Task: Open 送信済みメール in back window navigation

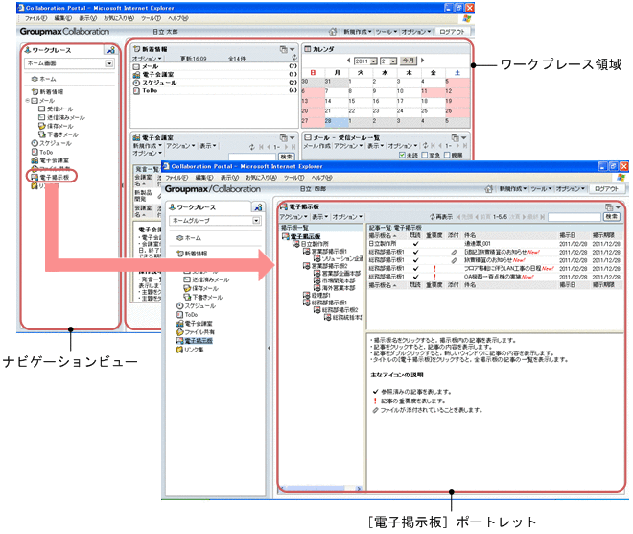Action: pyautogui.click(x=61, y=117)
